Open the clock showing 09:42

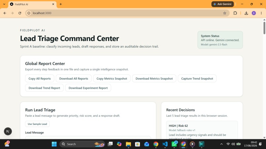(250, 144)
